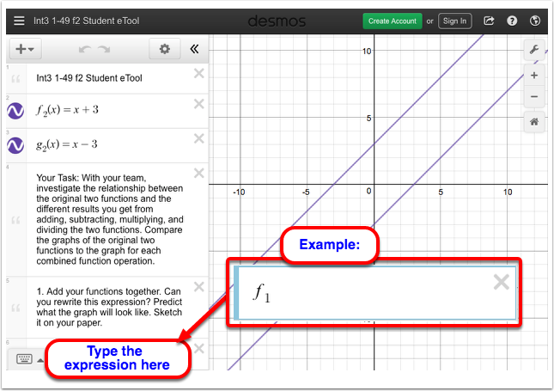Show the onscreen keyboard

(24, 359)
